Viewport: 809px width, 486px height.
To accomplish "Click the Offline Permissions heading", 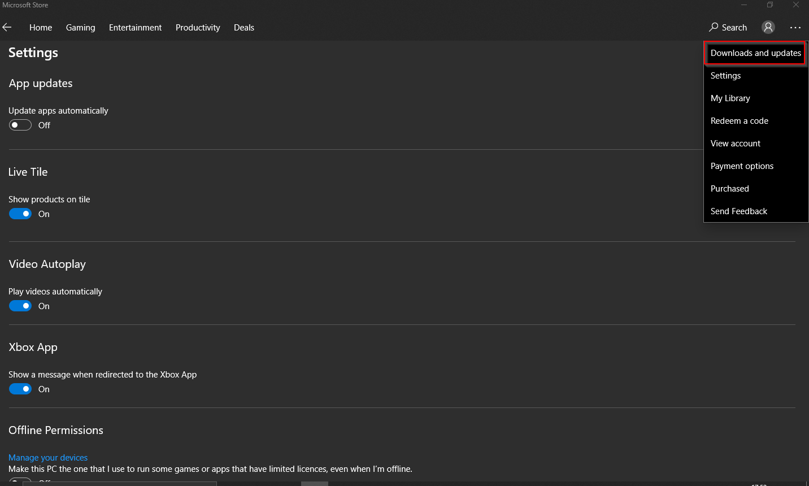I will [x=56, y=430].
